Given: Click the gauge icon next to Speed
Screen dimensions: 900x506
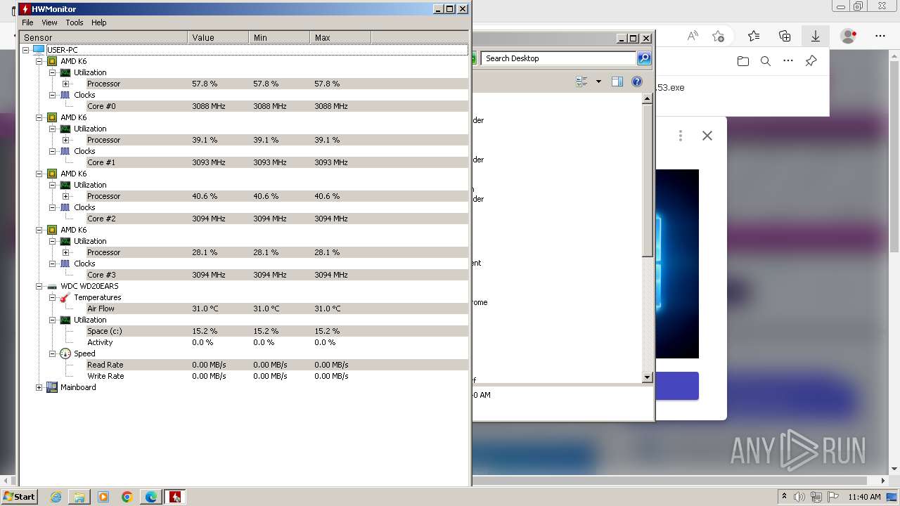Looking at the screenshot, I should click(65, 353).
